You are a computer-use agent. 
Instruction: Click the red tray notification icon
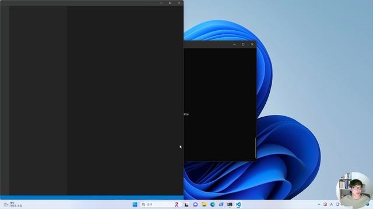tap(325, 204)
